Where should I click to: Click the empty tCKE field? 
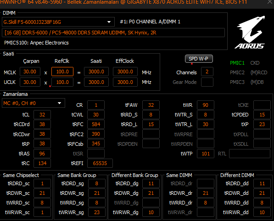click(x=262, y=105)
